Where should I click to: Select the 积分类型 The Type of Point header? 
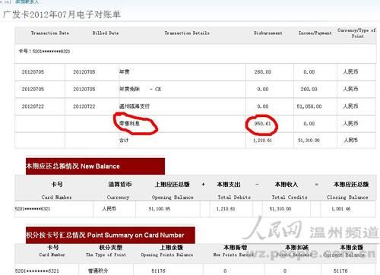[106, 251]
